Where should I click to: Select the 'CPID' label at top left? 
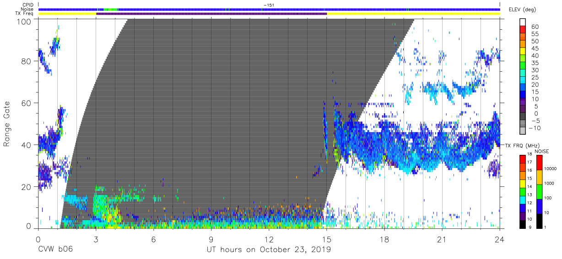click(x=28, y=5)
